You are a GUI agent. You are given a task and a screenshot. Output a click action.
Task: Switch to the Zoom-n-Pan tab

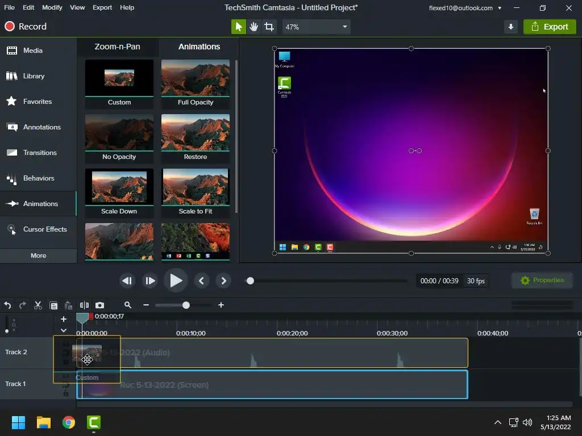tap(117, 47)
